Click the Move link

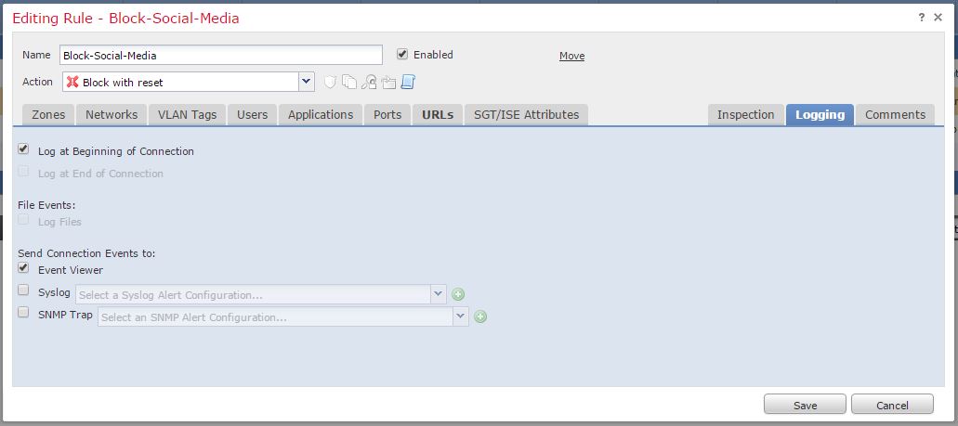(571, 56)
